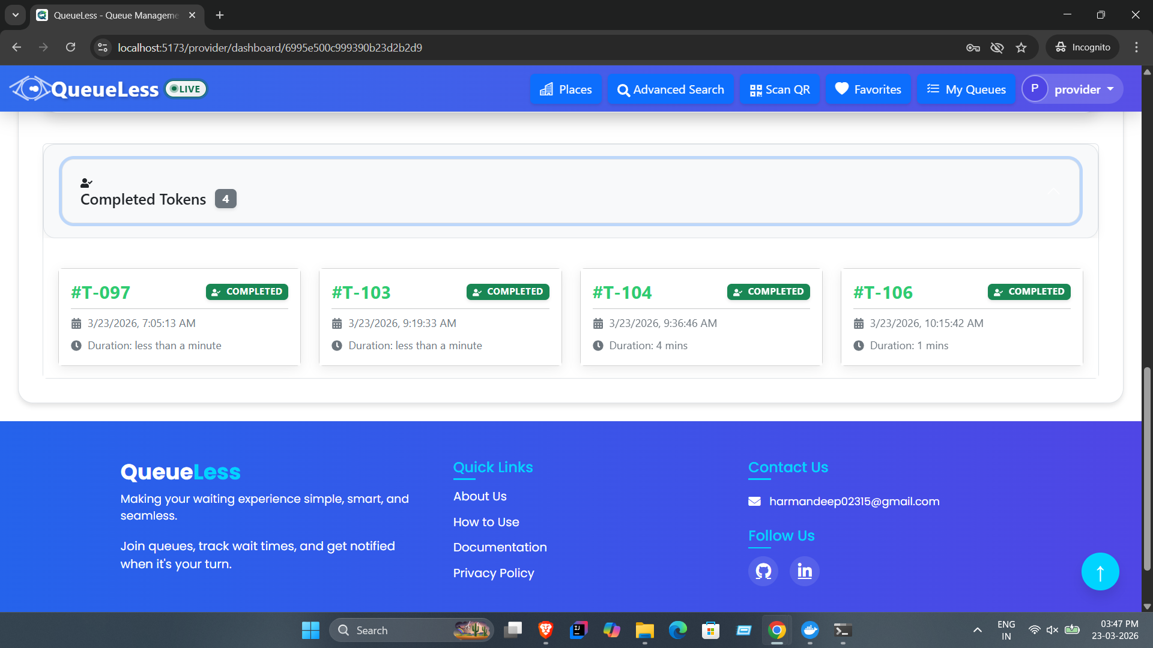Open the tab search dropdown arrow
The width and height of the screenshot is (1153, 648).
16,15
